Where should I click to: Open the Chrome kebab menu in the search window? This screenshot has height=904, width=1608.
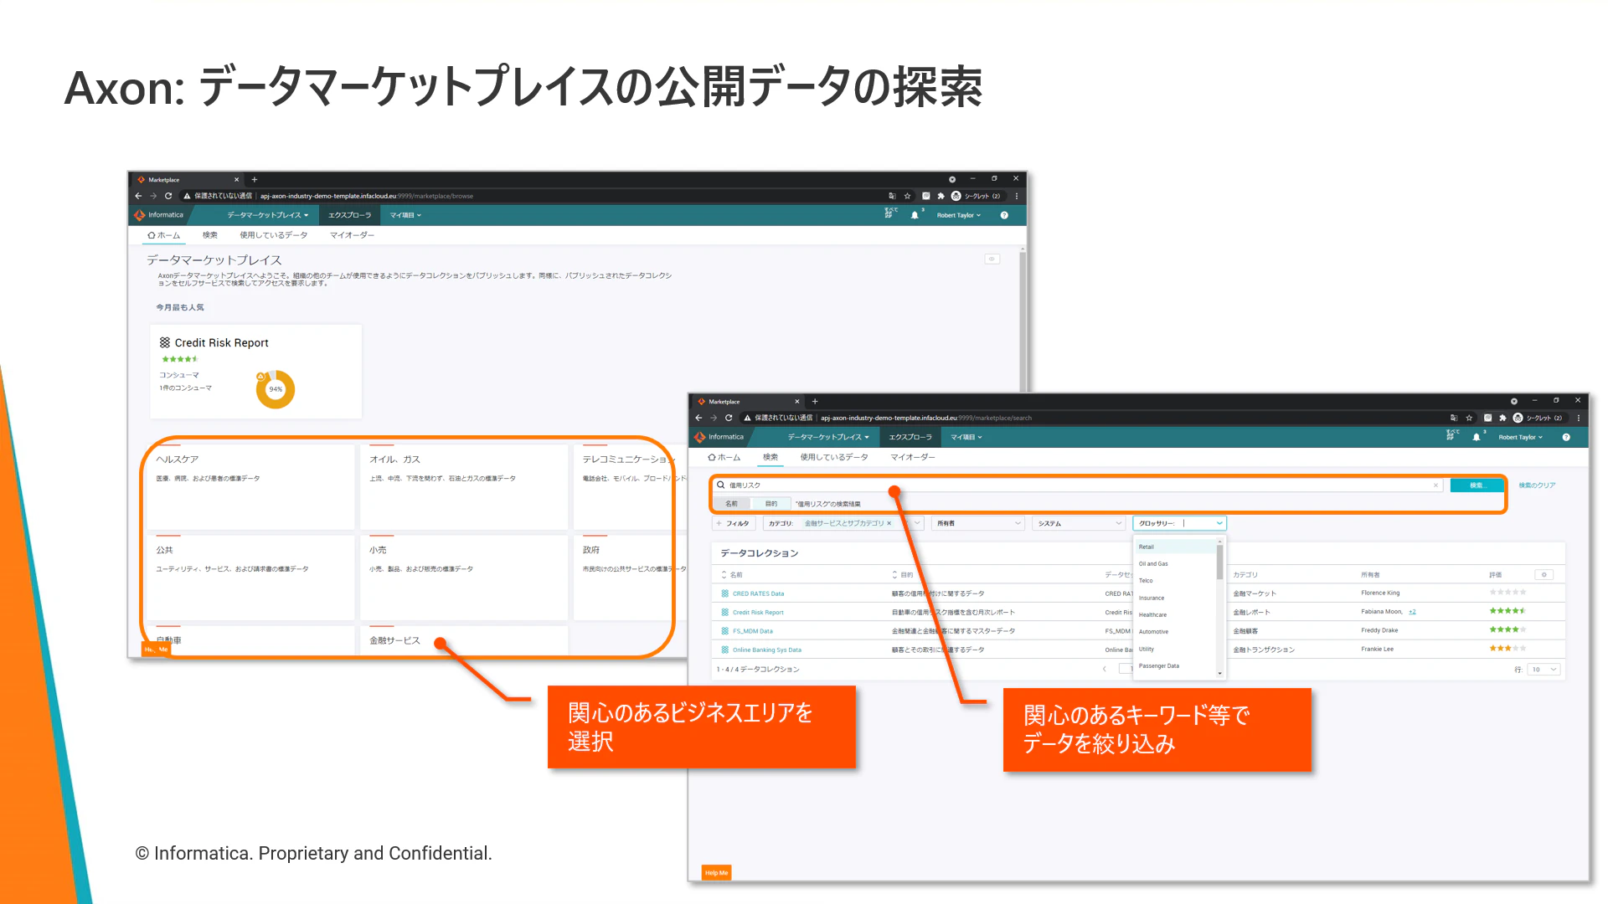click(x=1579, y=418)
